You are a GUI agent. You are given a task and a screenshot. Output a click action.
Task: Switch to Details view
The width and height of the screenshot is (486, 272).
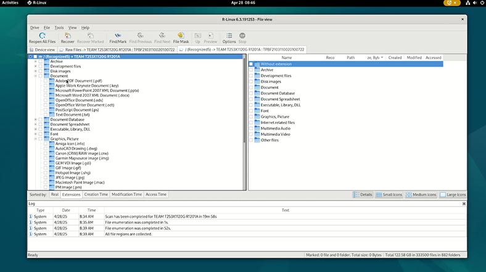click(363, 194)
